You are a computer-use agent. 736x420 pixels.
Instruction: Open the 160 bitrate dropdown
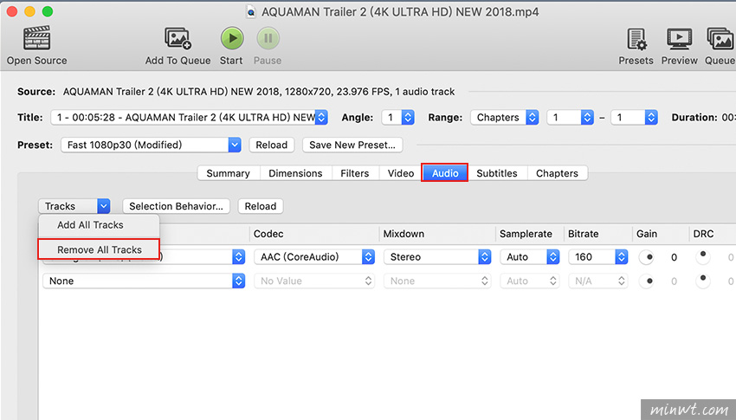point(598,256)
